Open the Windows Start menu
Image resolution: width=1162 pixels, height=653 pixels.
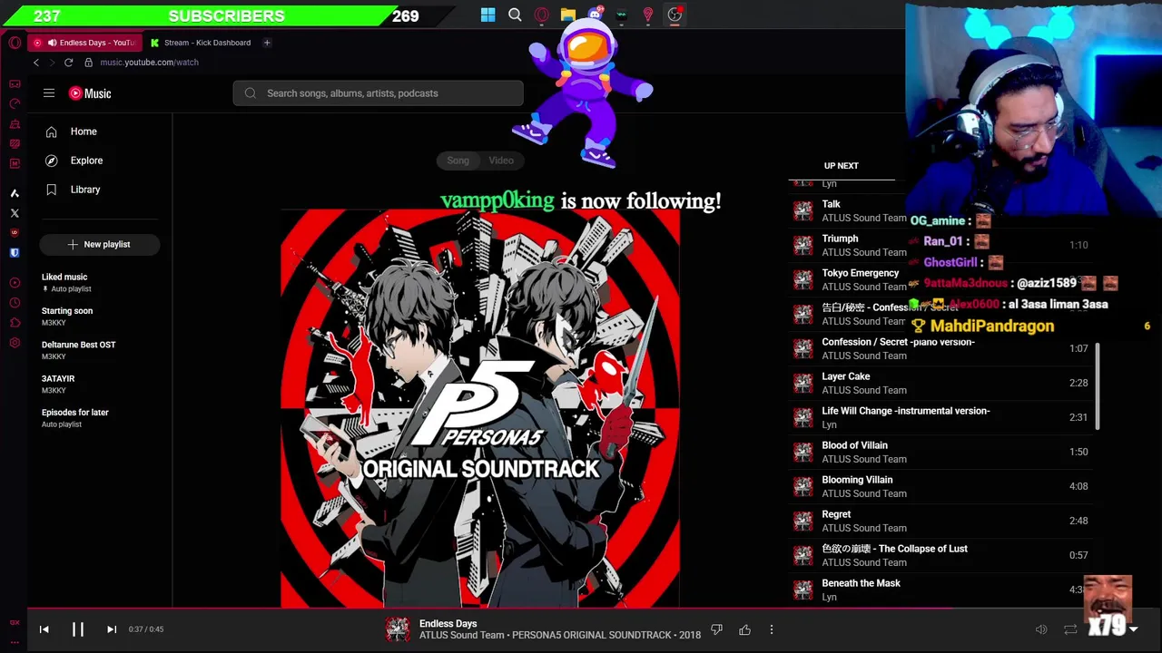487,15
